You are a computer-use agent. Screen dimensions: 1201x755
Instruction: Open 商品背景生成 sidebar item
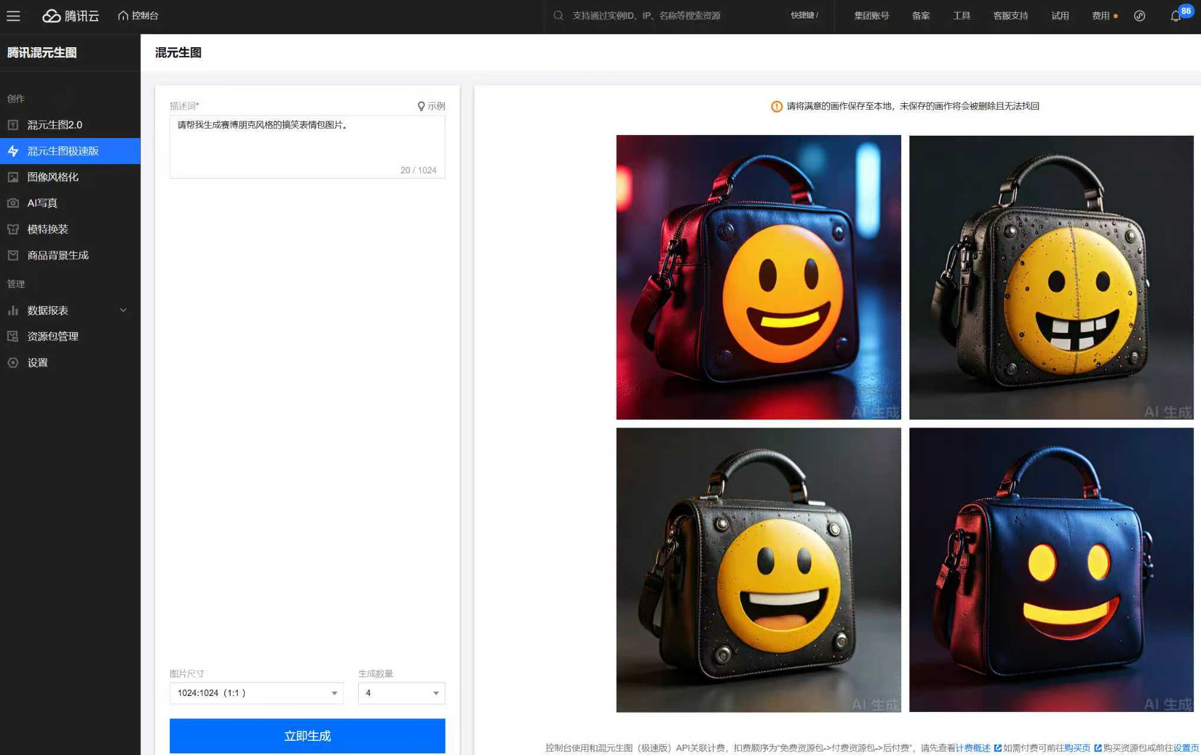click(x=58, y=255)
